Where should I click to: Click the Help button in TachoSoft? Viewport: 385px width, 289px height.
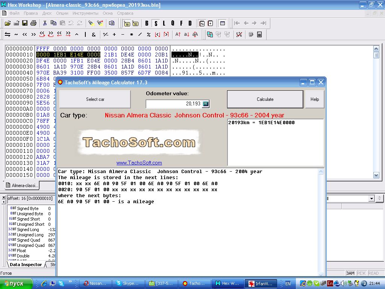click(x=315, y=99)
